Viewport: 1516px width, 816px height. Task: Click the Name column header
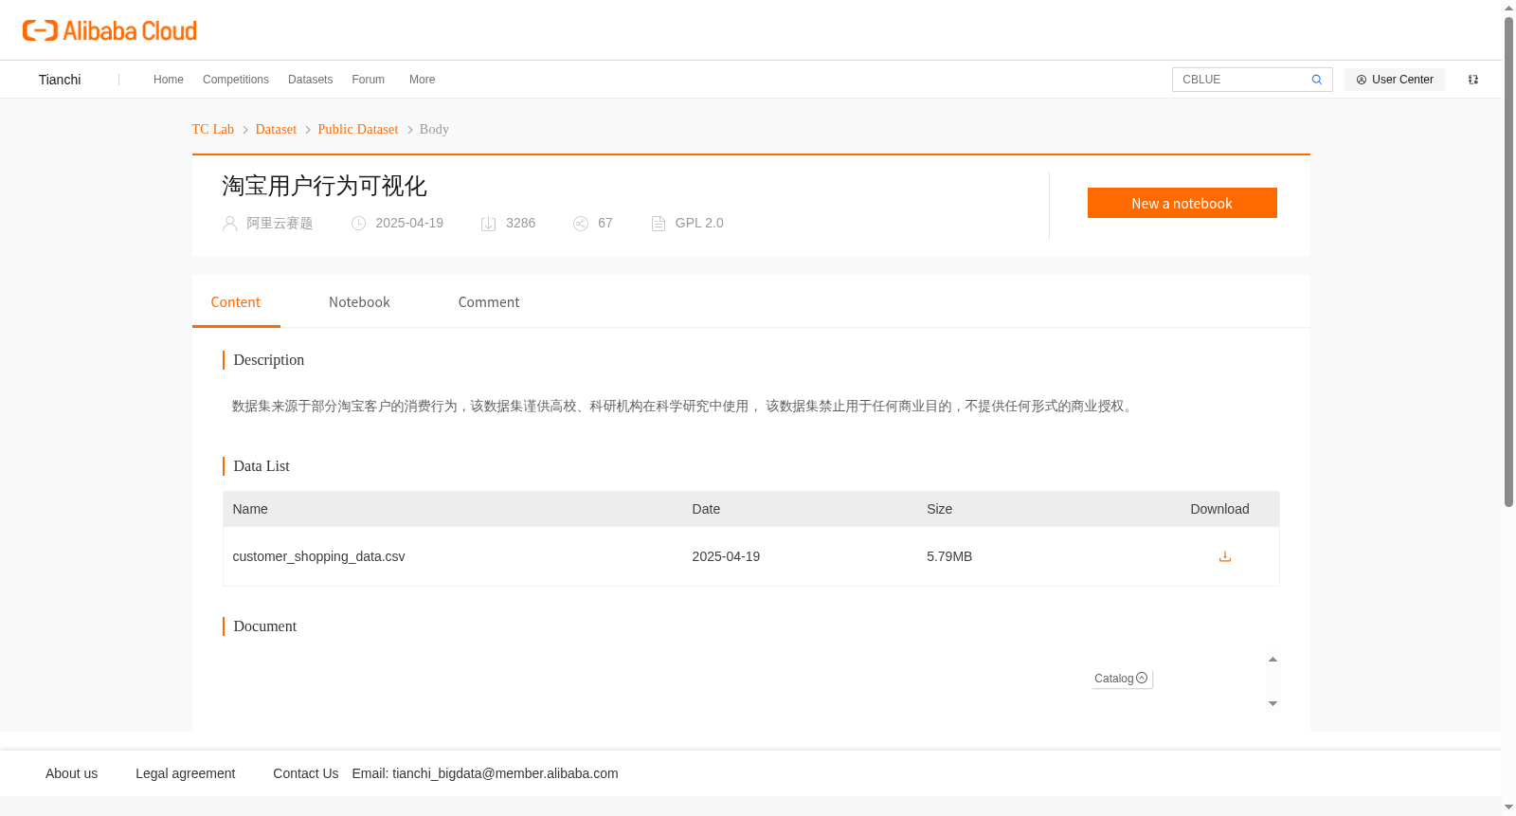250,509
